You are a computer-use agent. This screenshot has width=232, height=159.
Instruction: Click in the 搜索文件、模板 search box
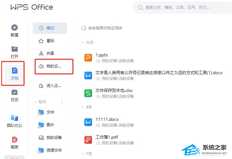[182, 8]
